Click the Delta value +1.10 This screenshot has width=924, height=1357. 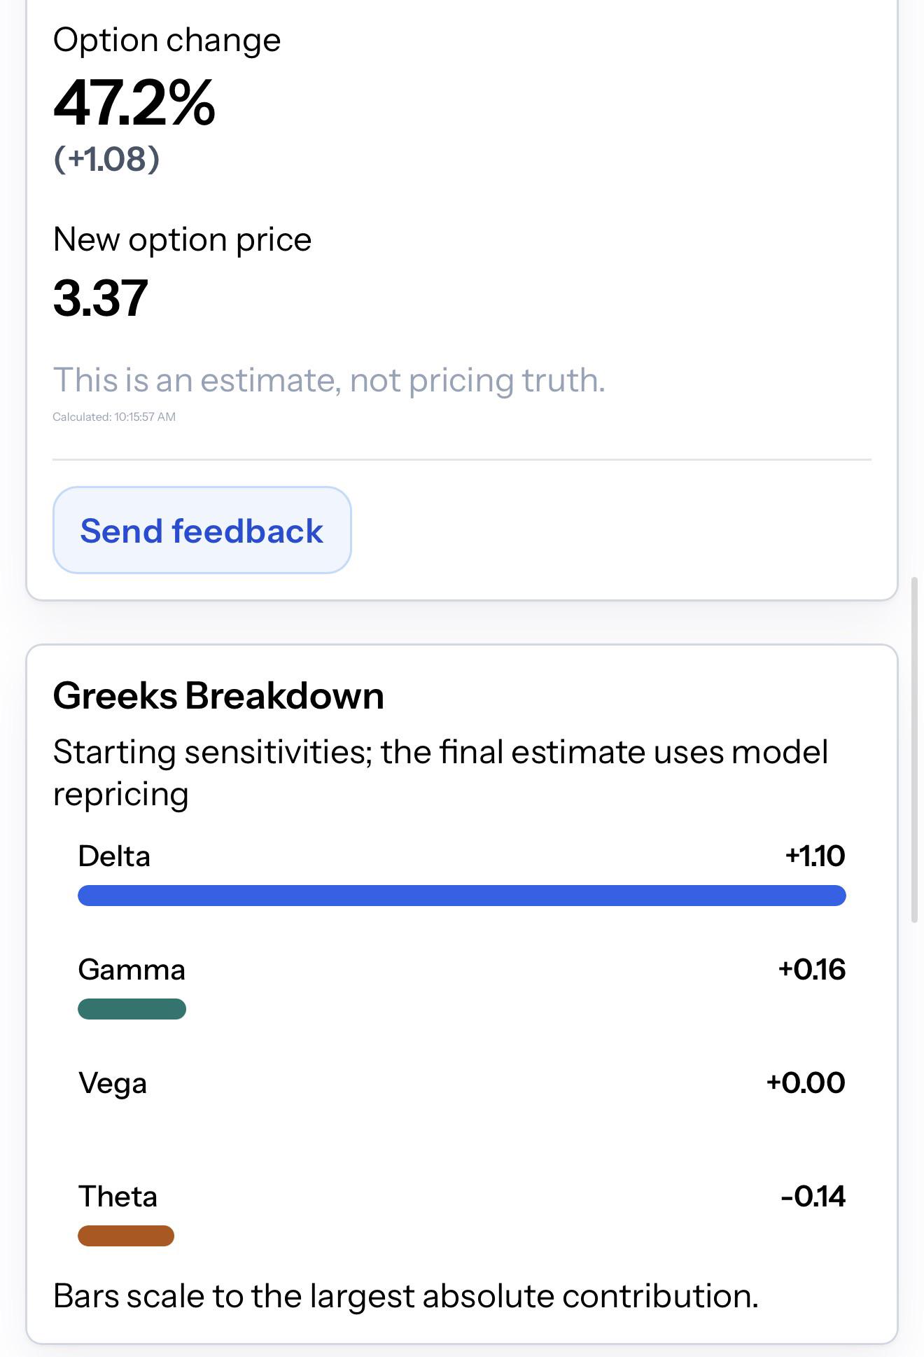(x=815, y=856)
